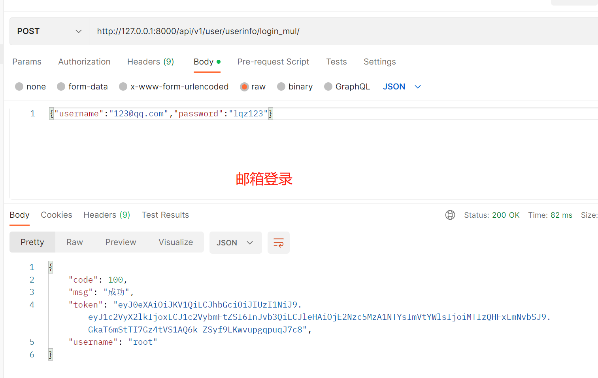Switch to the Tests tab
This screenshot has width=598, height=378.
pos(336,62)
